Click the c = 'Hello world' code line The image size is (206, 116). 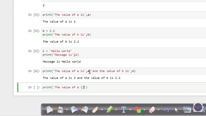pyautogui.click(x=57, y=51)
